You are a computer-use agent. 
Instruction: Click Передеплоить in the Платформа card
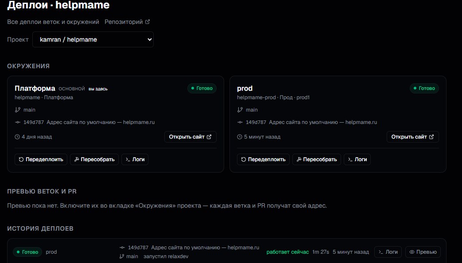(41, 159)
